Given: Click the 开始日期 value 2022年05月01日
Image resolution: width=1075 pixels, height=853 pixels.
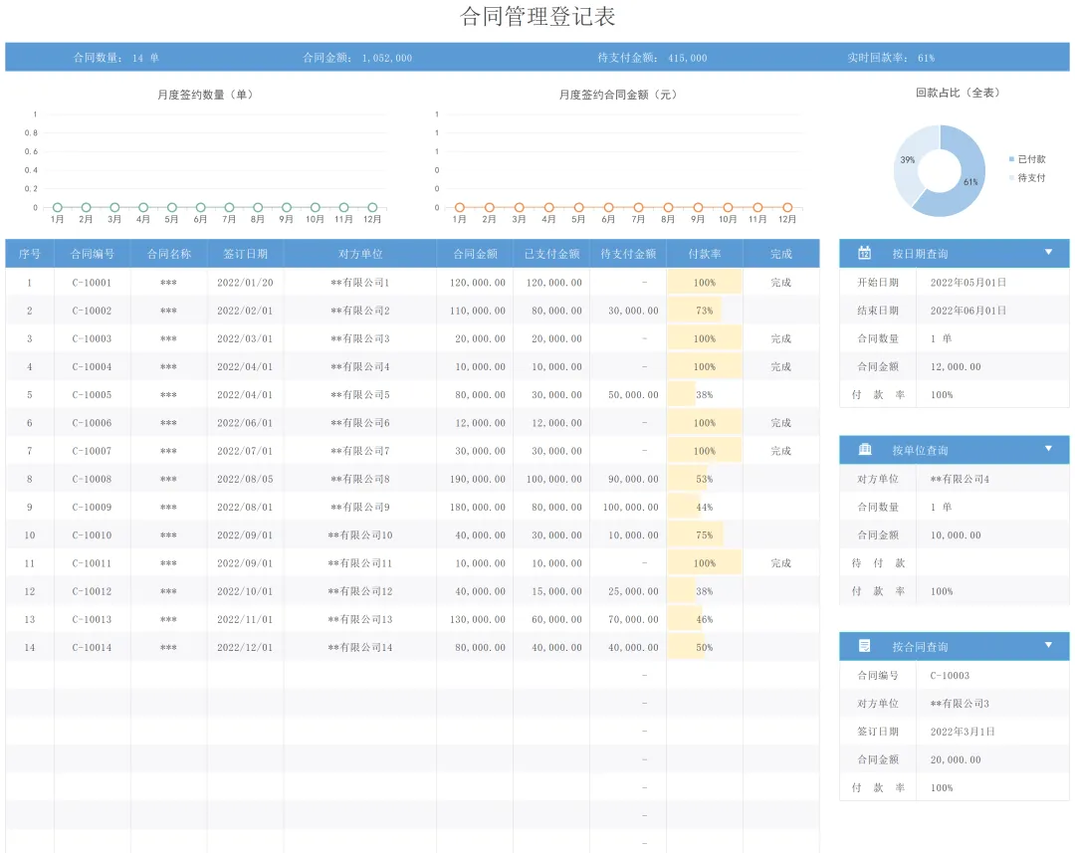Looking at the screenshot, I should [968, 283].
